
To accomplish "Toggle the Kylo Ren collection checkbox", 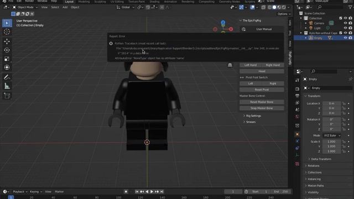I will point(341,33).
